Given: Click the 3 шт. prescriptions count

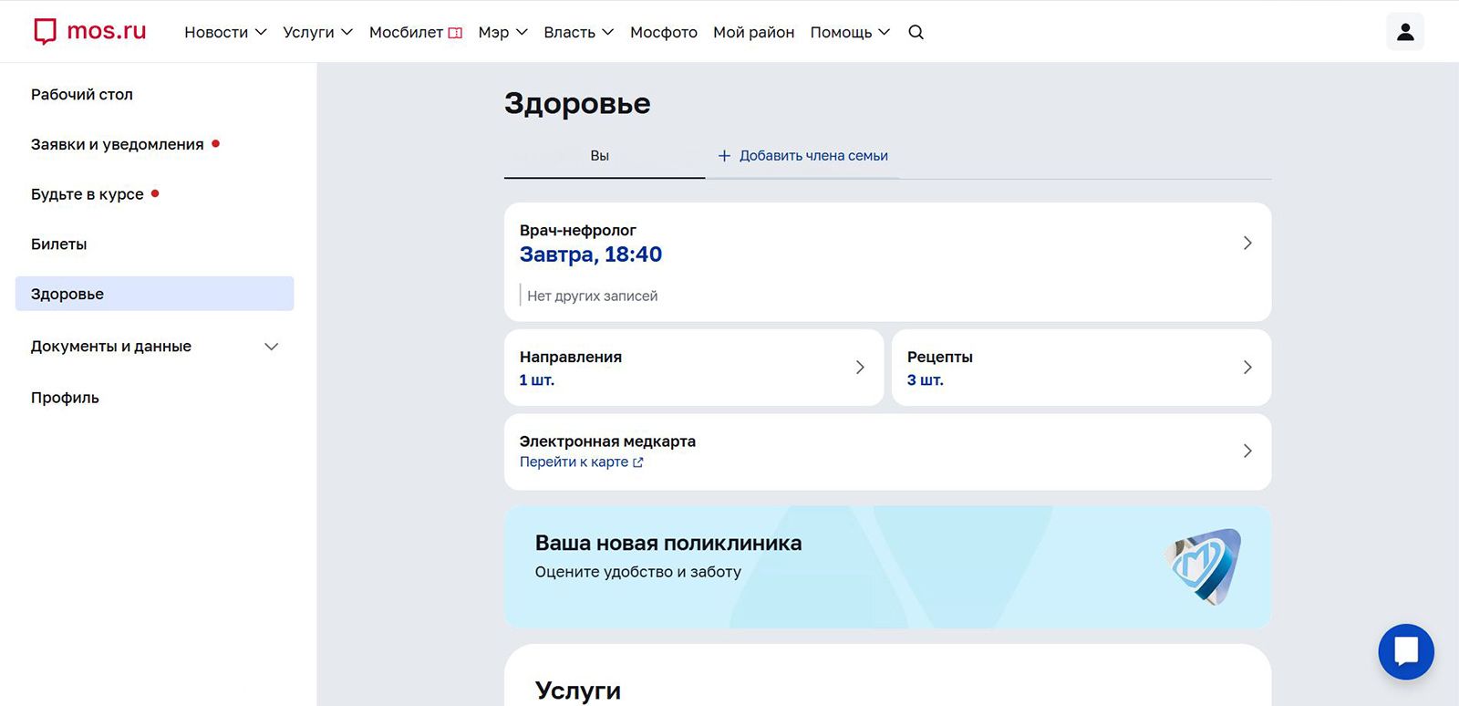Looking at the screenshot, I should coord(926,380).
